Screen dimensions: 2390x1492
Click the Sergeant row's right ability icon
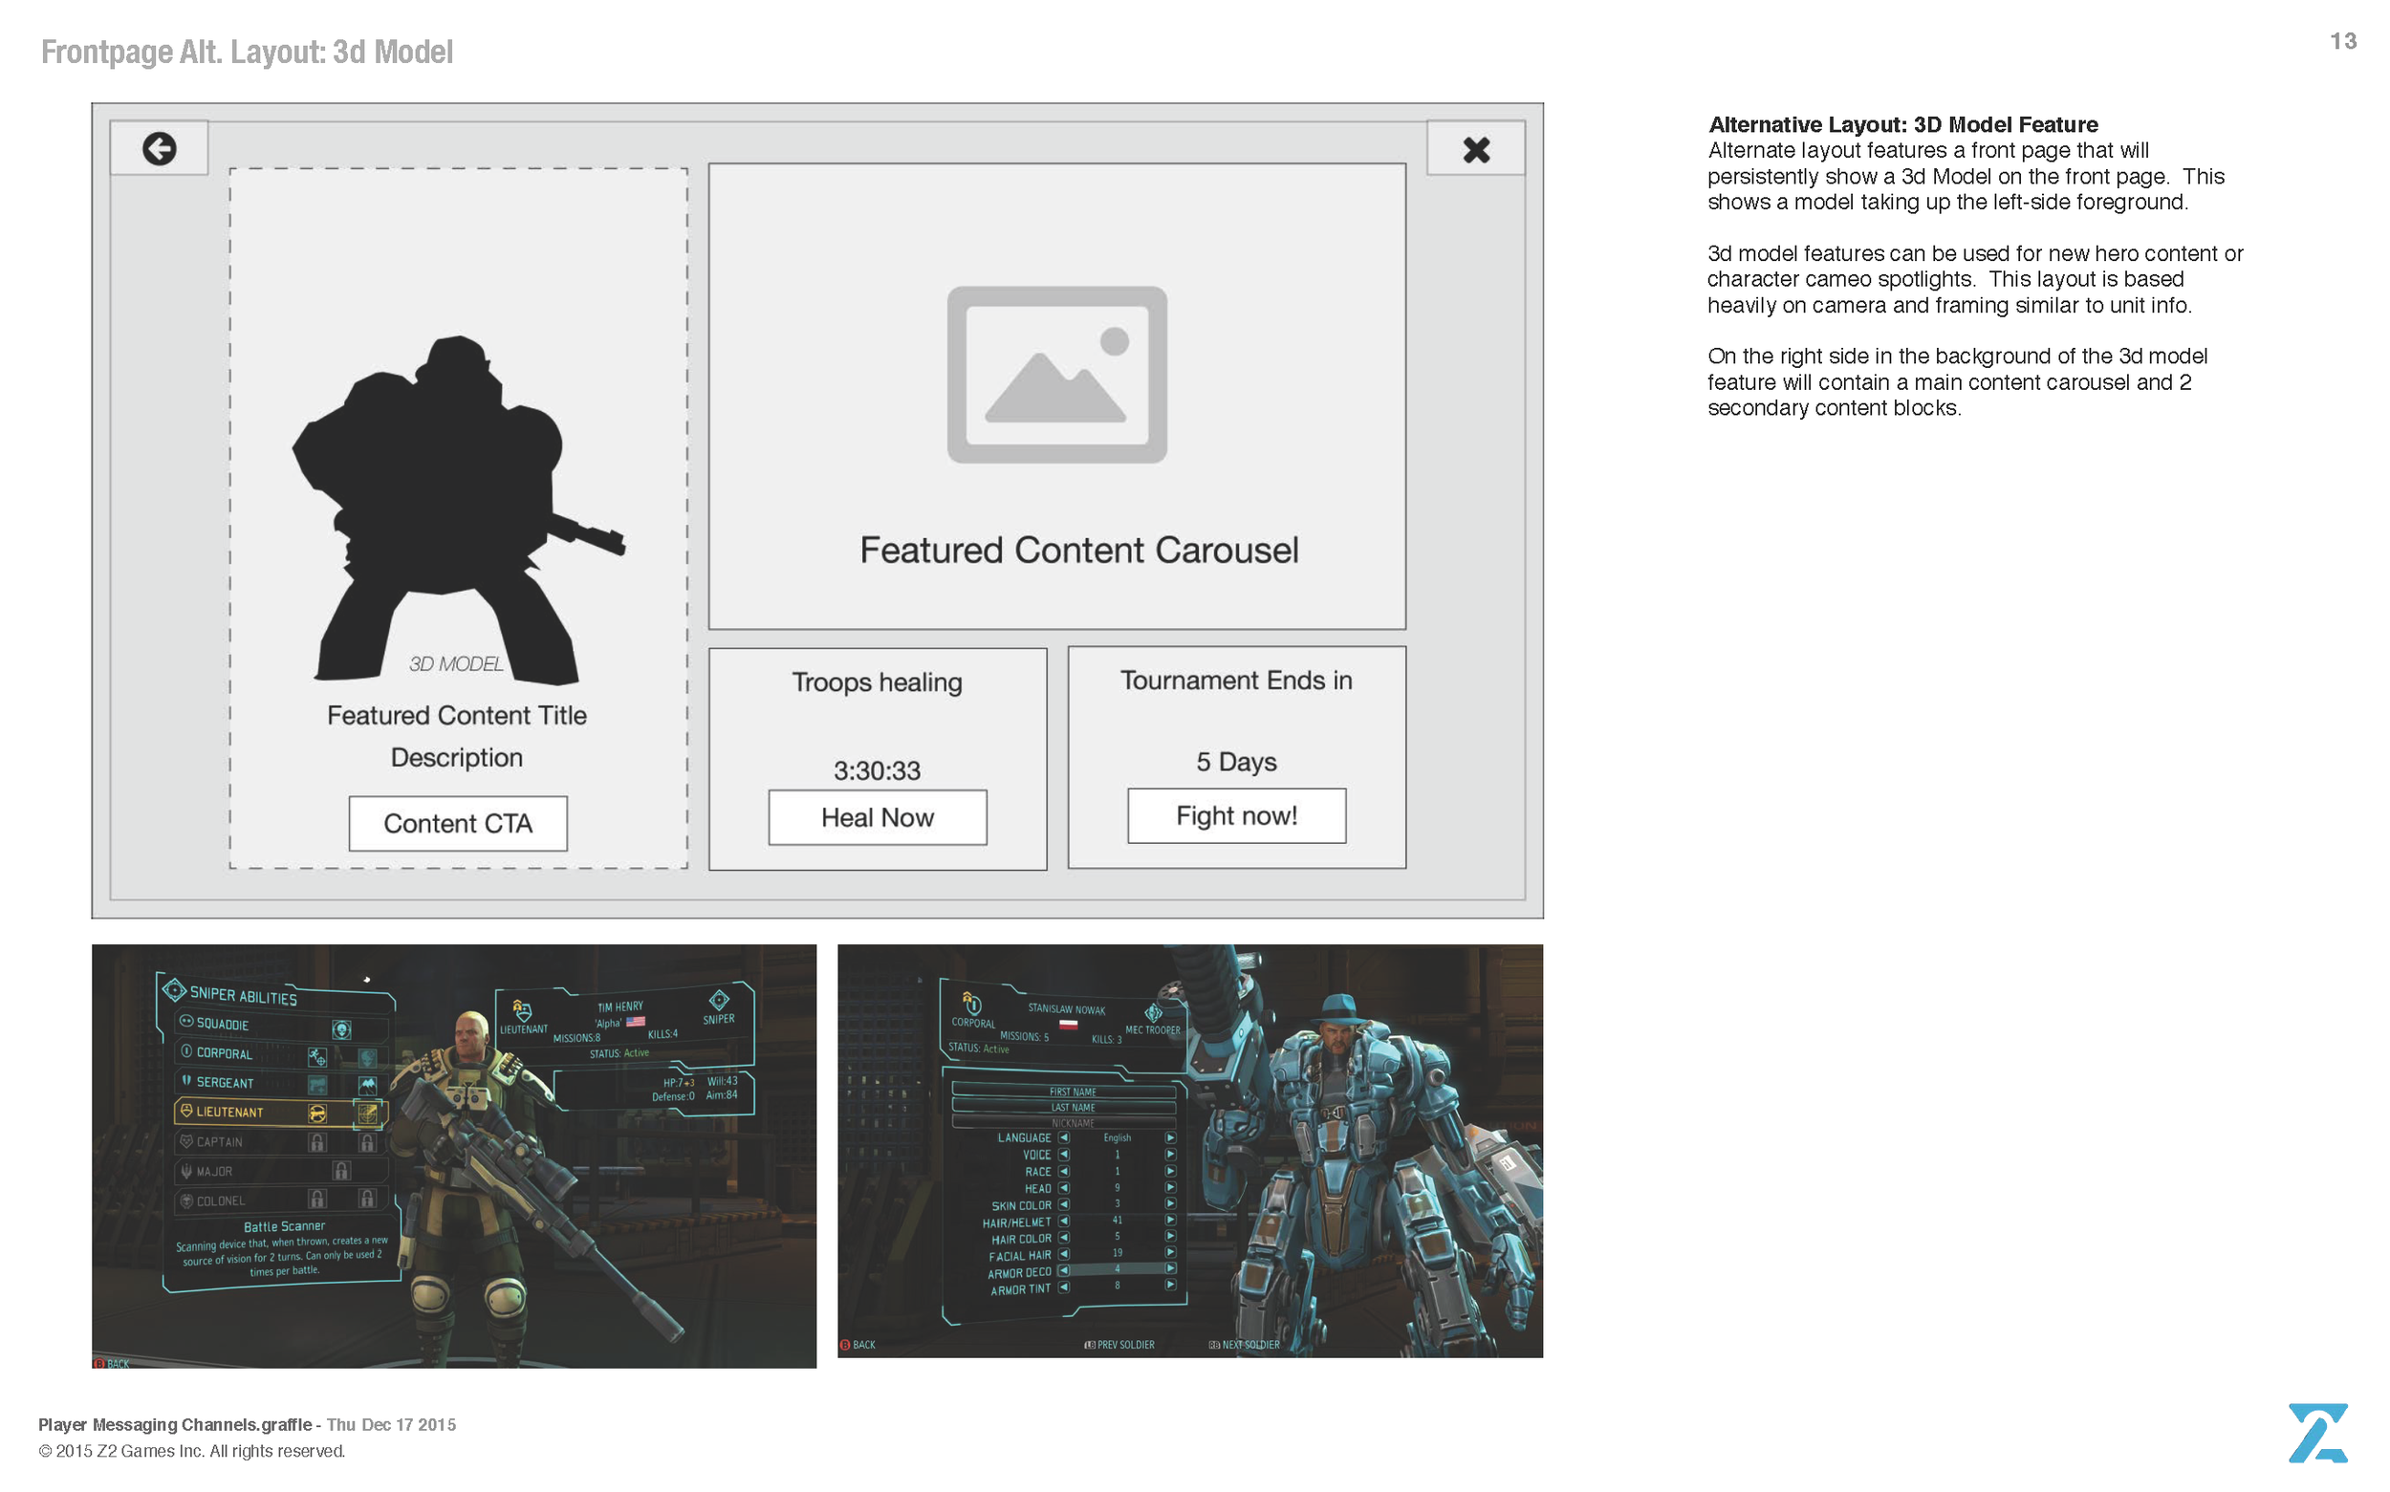click(367, 1086)
